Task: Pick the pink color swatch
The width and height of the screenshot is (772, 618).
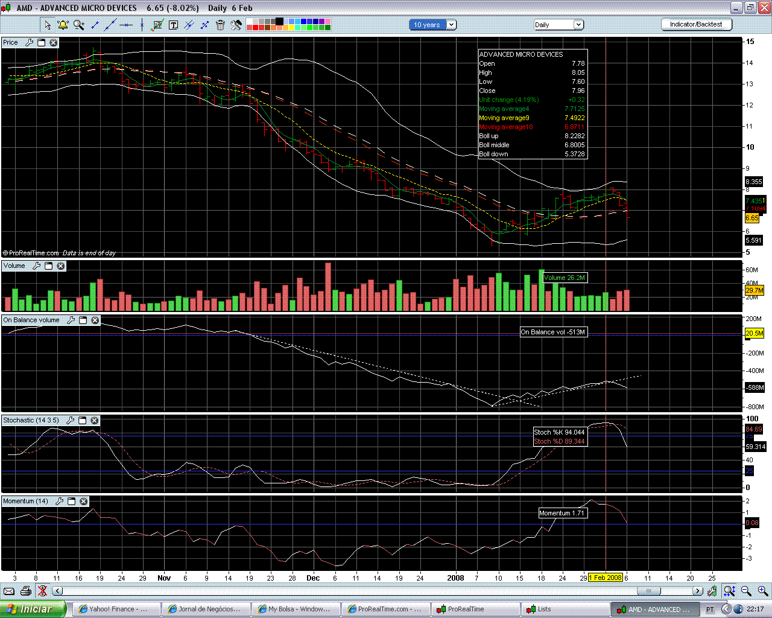Action: (x=327, y=21)
